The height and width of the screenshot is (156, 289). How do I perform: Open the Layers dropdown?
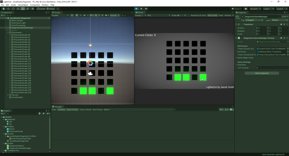coord(268,9)
